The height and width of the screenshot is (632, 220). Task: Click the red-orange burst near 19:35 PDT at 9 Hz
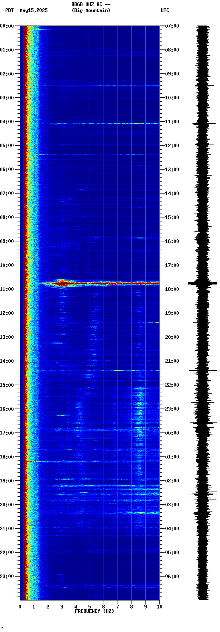[x=146, y=494]
